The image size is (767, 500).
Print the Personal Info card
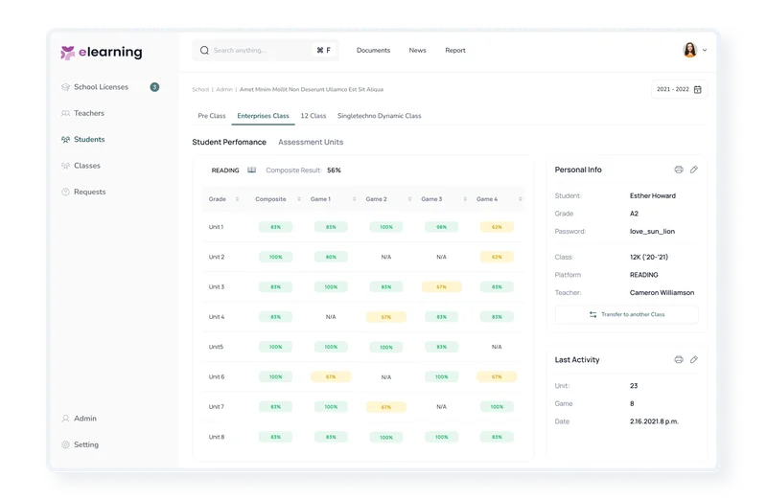679,170
